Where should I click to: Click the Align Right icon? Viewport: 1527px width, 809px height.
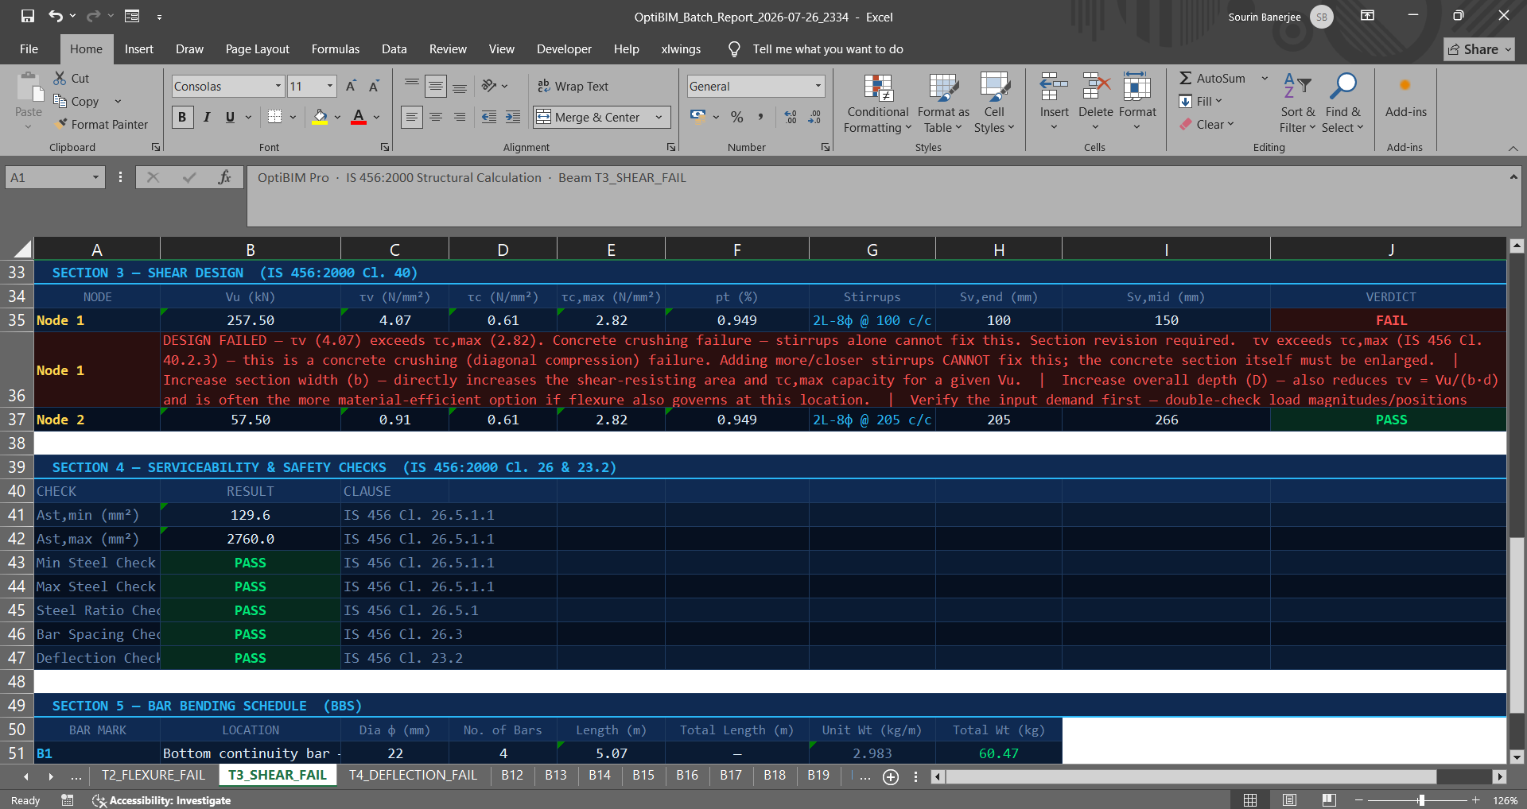tap(460, 117)
